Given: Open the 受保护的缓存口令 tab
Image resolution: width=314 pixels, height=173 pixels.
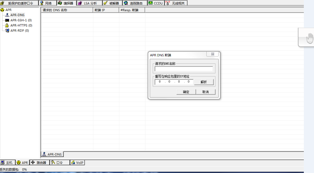Looking at the screenshot, I should click(19, 3).
